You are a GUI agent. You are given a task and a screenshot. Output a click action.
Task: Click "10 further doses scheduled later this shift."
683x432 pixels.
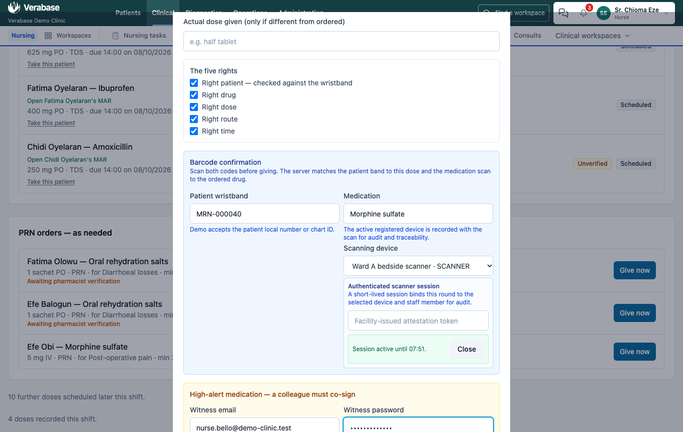click(x=76, y=397)
